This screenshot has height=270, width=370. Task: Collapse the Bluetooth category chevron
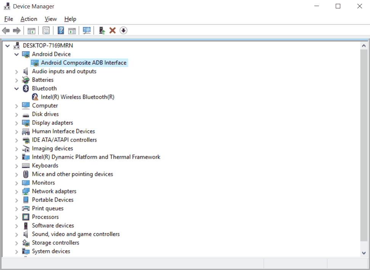(x=16, y=89)
